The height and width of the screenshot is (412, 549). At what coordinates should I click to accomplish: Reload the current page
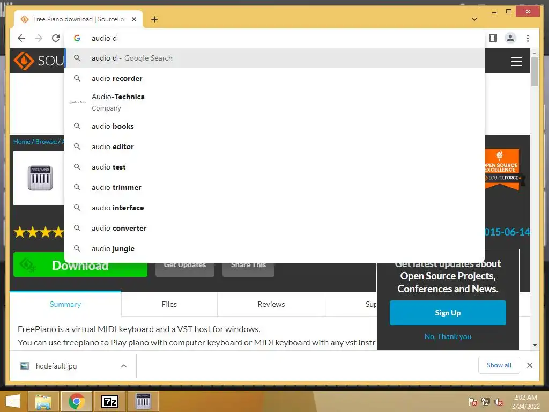pyautogui.click(x=56, y=38)
